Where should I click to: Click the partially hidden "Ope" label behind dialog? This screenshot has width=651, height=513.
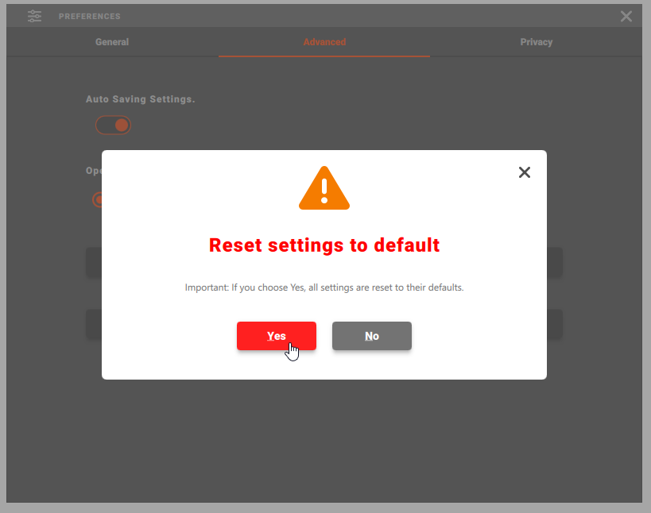tap(93, 170)
